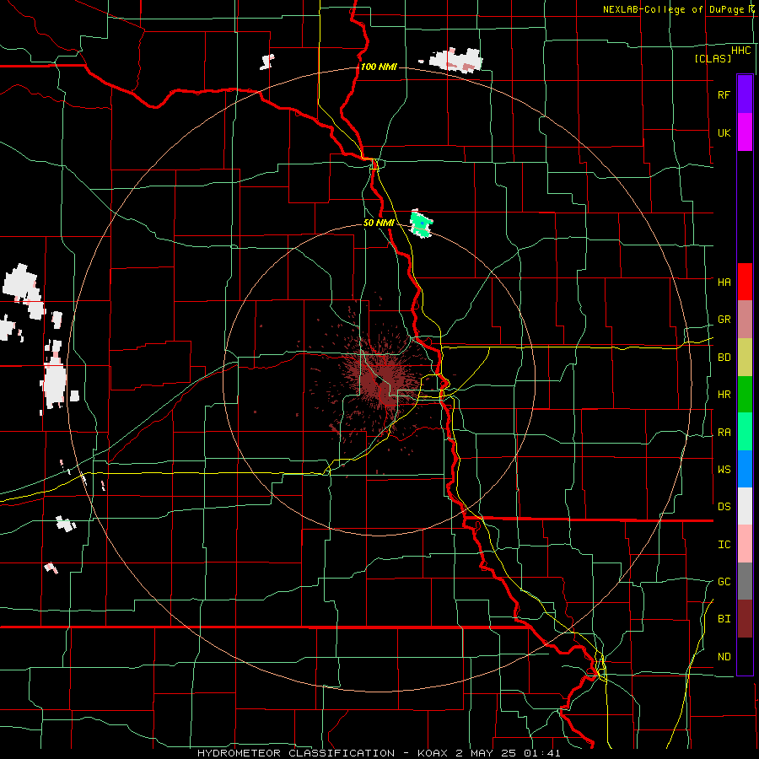Click the HR legend label
Viewport: 759px width, 759px height.
[724, 395]
